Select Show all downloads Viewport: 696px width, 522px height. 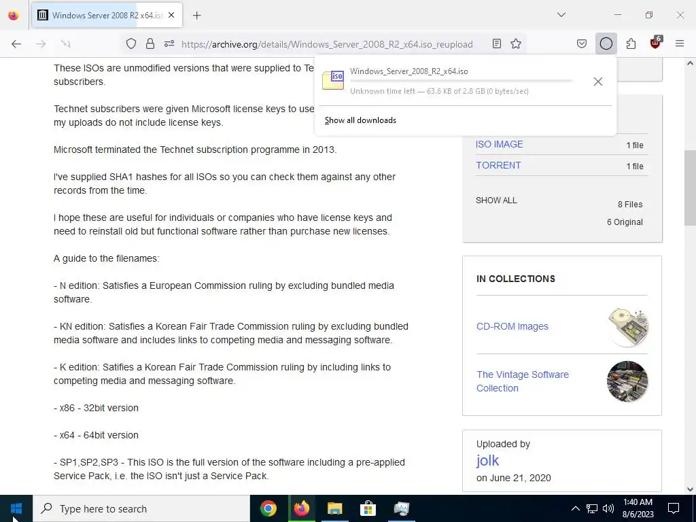(x=360, y=120)
